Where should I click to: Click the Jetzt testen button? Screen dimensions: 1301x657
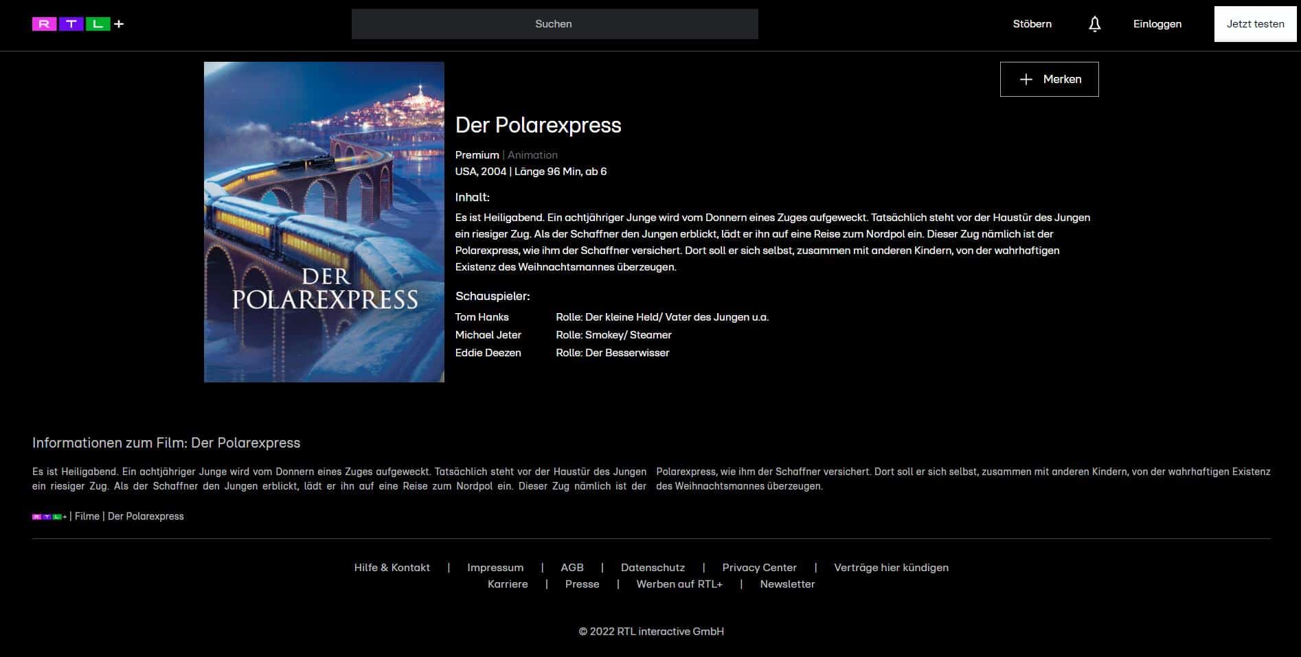pyautogui.click(x=1255, y=24)
